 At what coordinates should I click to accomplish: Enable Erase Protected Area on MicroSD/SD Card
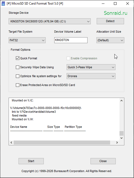pos(17,85)
